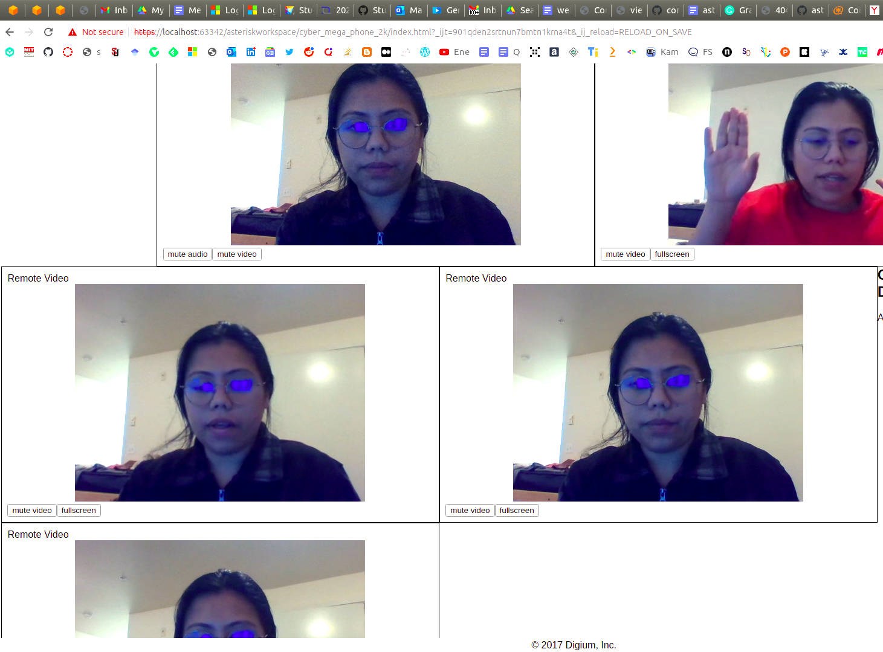Switch to the Google Drive "My" tab
883x652 pixels.
point(151,10)
